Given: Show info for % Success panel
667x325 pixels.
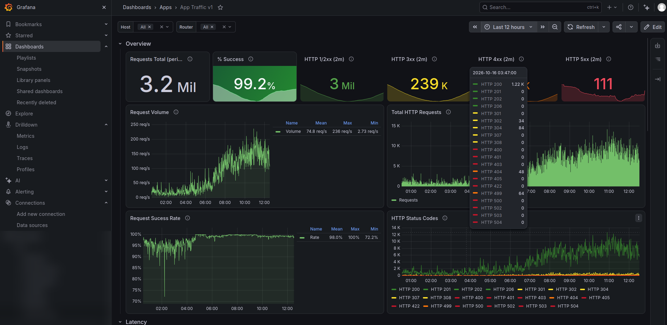Looking at the screenshot, I should click(x=251, y=59).
